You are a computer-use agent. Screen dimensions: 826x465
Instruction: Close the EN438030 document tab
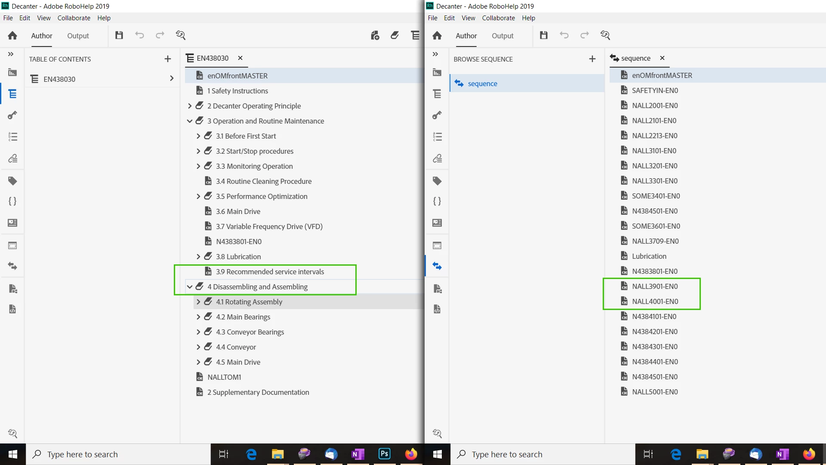(x=240, y=58)
